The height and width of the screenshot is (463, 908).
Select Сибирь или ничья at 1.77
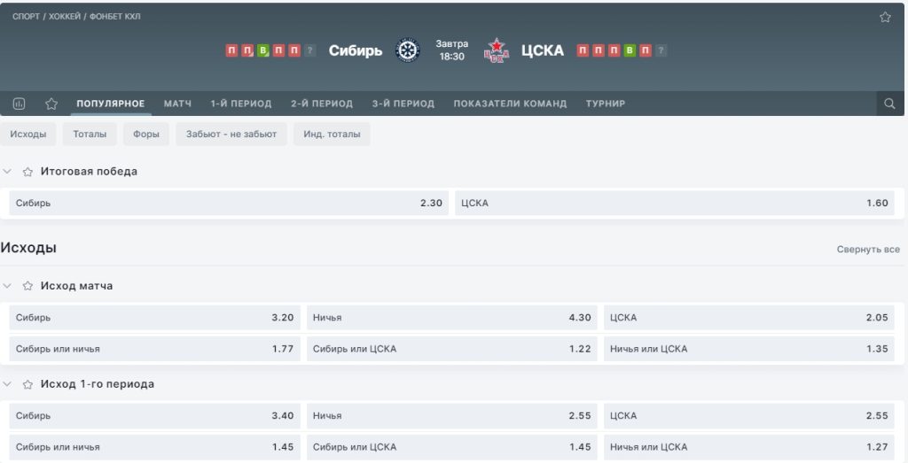coord(154,349)
